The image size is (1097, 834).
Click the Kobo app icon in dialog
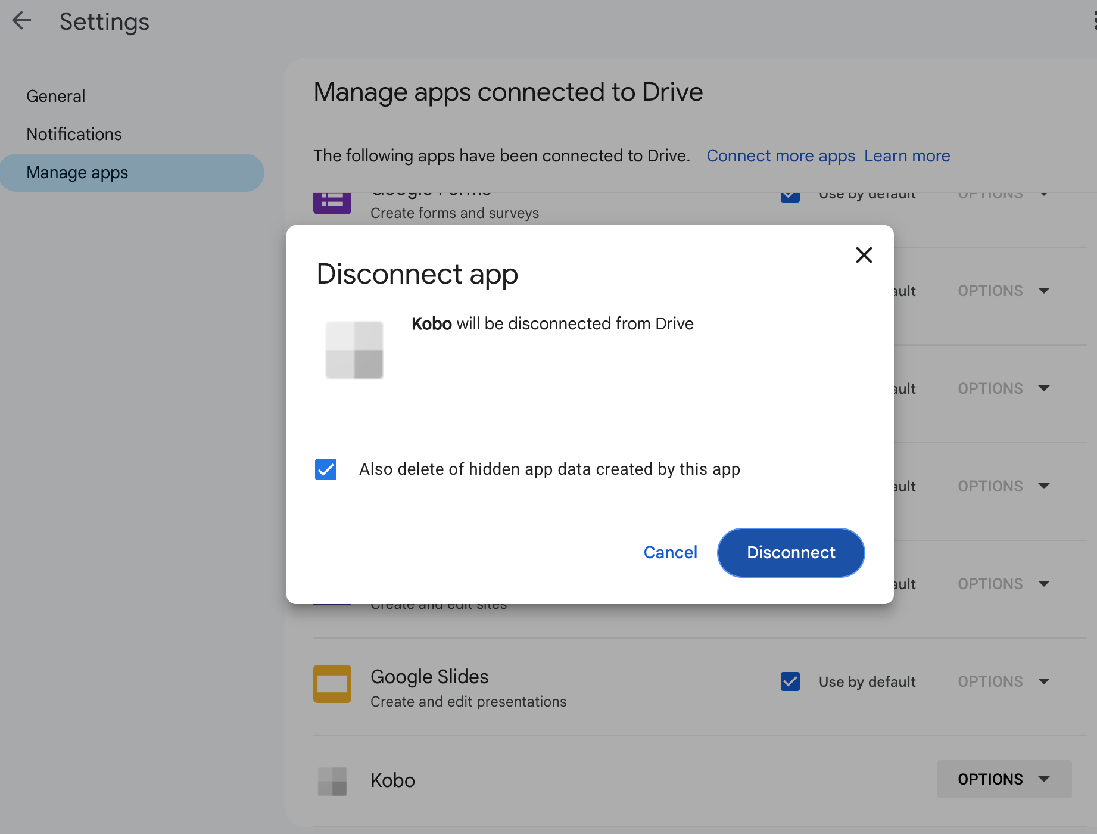[x=354, y=350]
